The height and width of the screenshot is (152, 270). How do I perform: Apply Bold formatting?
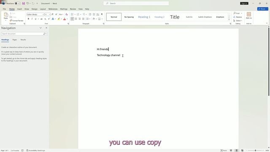28,19
